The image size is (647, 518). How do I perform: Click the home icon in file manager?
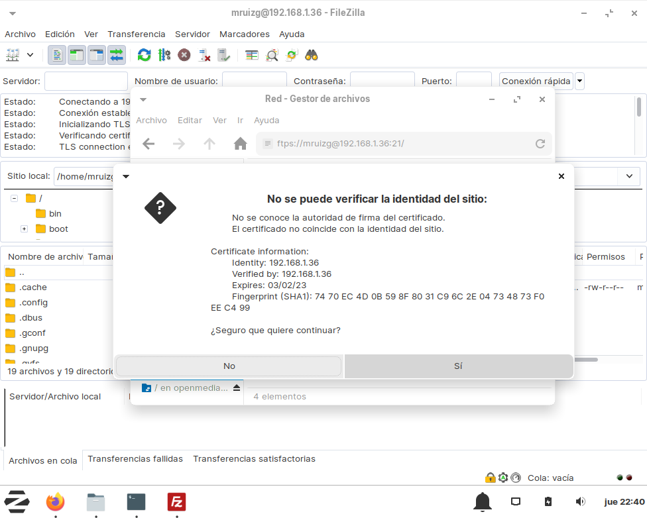pos(240,144)
